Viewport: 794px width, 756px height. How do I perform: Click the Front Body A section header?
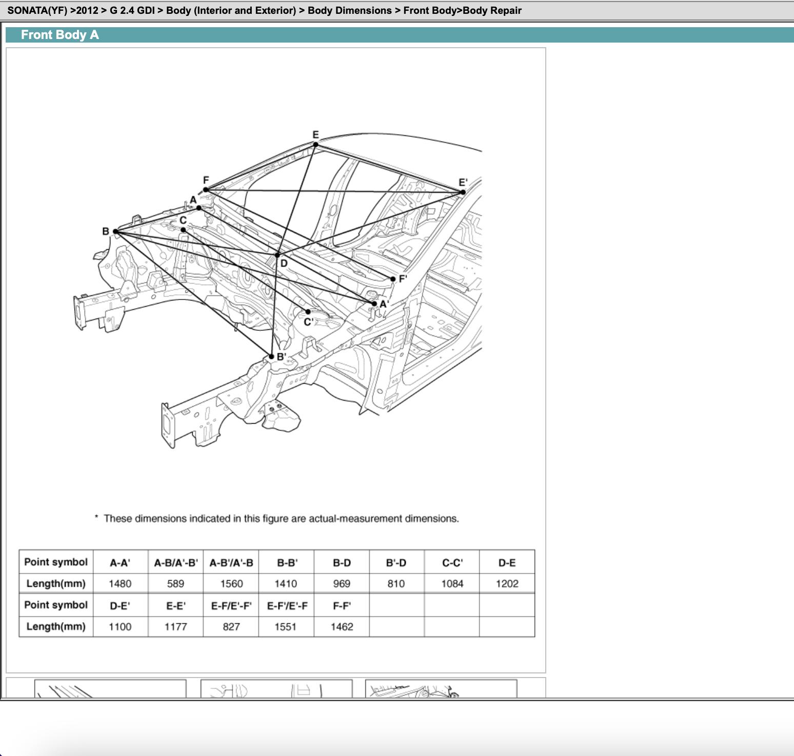(x=60, y=35)
